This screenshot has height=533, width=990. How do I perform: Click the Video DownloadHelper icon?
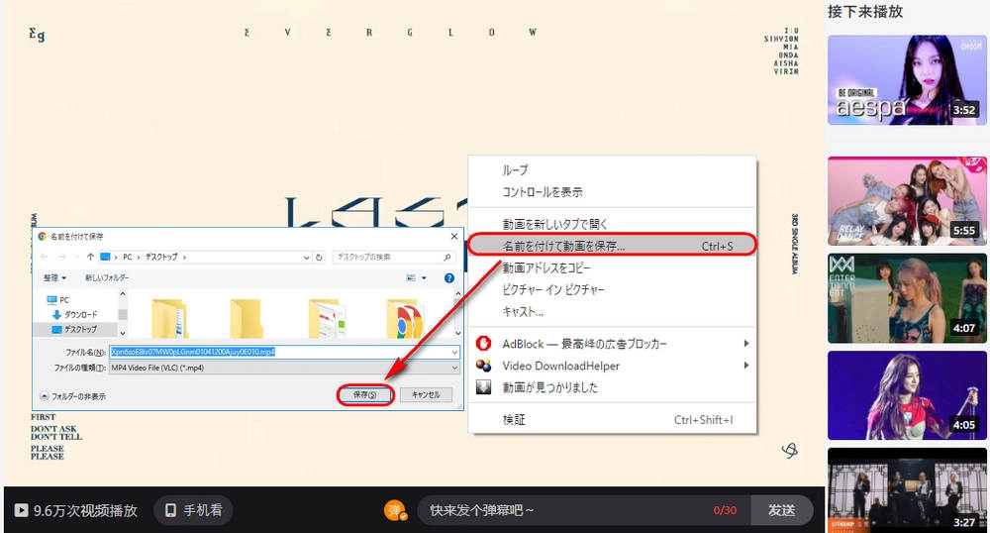484,366
